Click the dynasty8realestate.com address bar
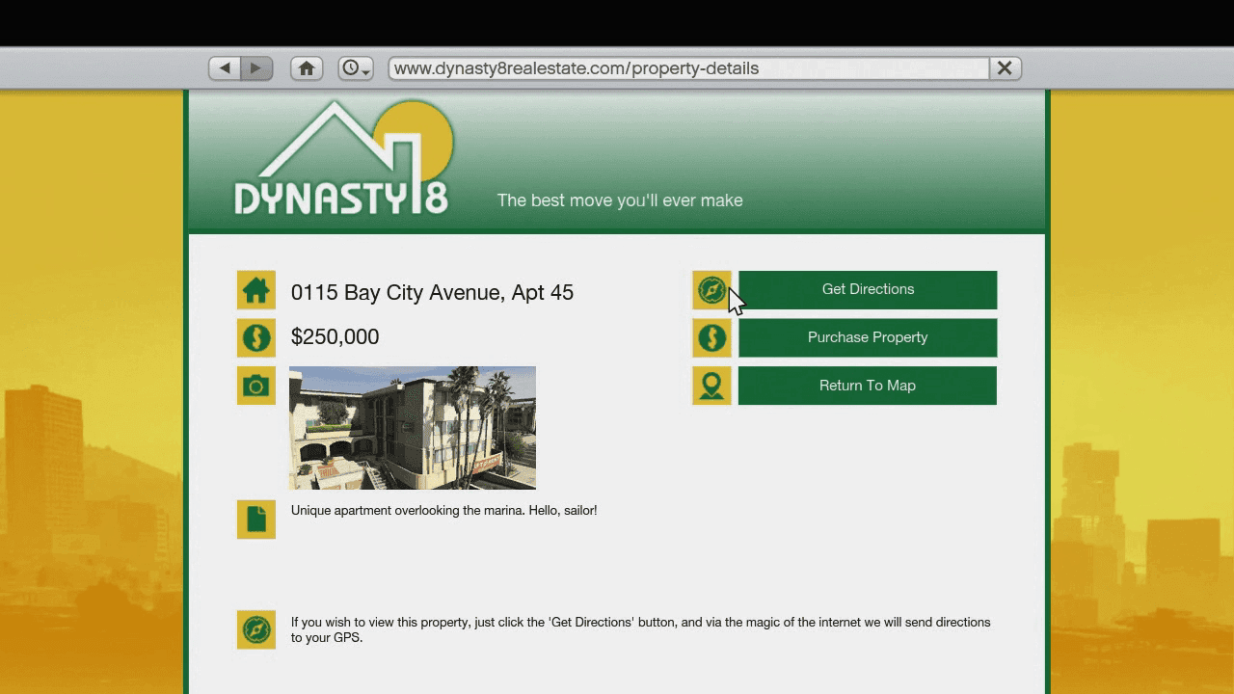Image resolution: width=1234 pixels, height=694 pixels. coord(687,68)
